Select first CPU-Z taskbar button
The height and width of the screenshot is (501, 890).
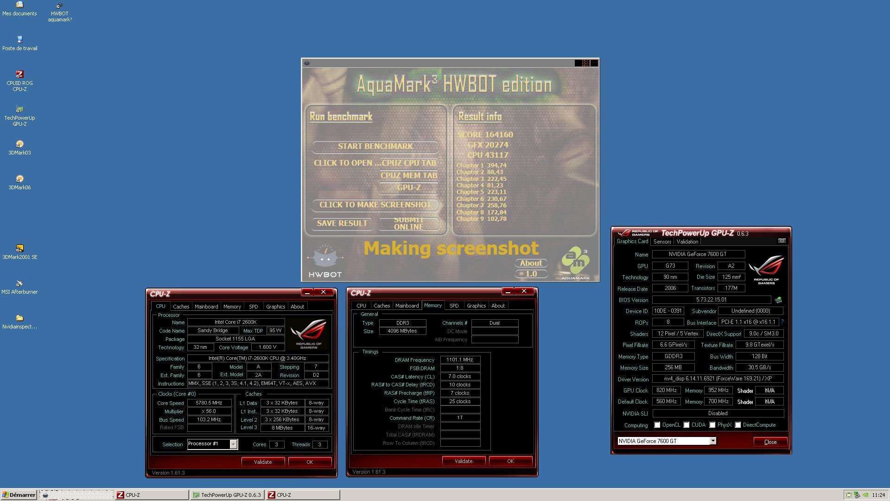pos(152,495)
